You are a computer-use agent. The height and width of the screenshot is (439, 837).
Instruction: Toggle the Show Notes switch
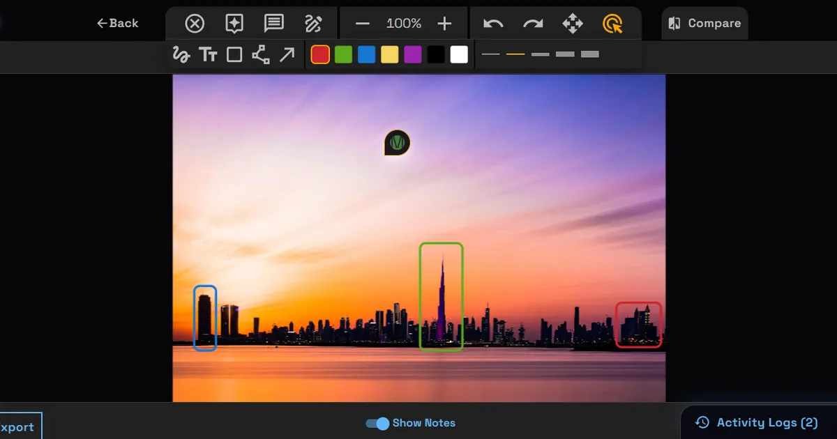pyautogui.click(x=377, y=423)
